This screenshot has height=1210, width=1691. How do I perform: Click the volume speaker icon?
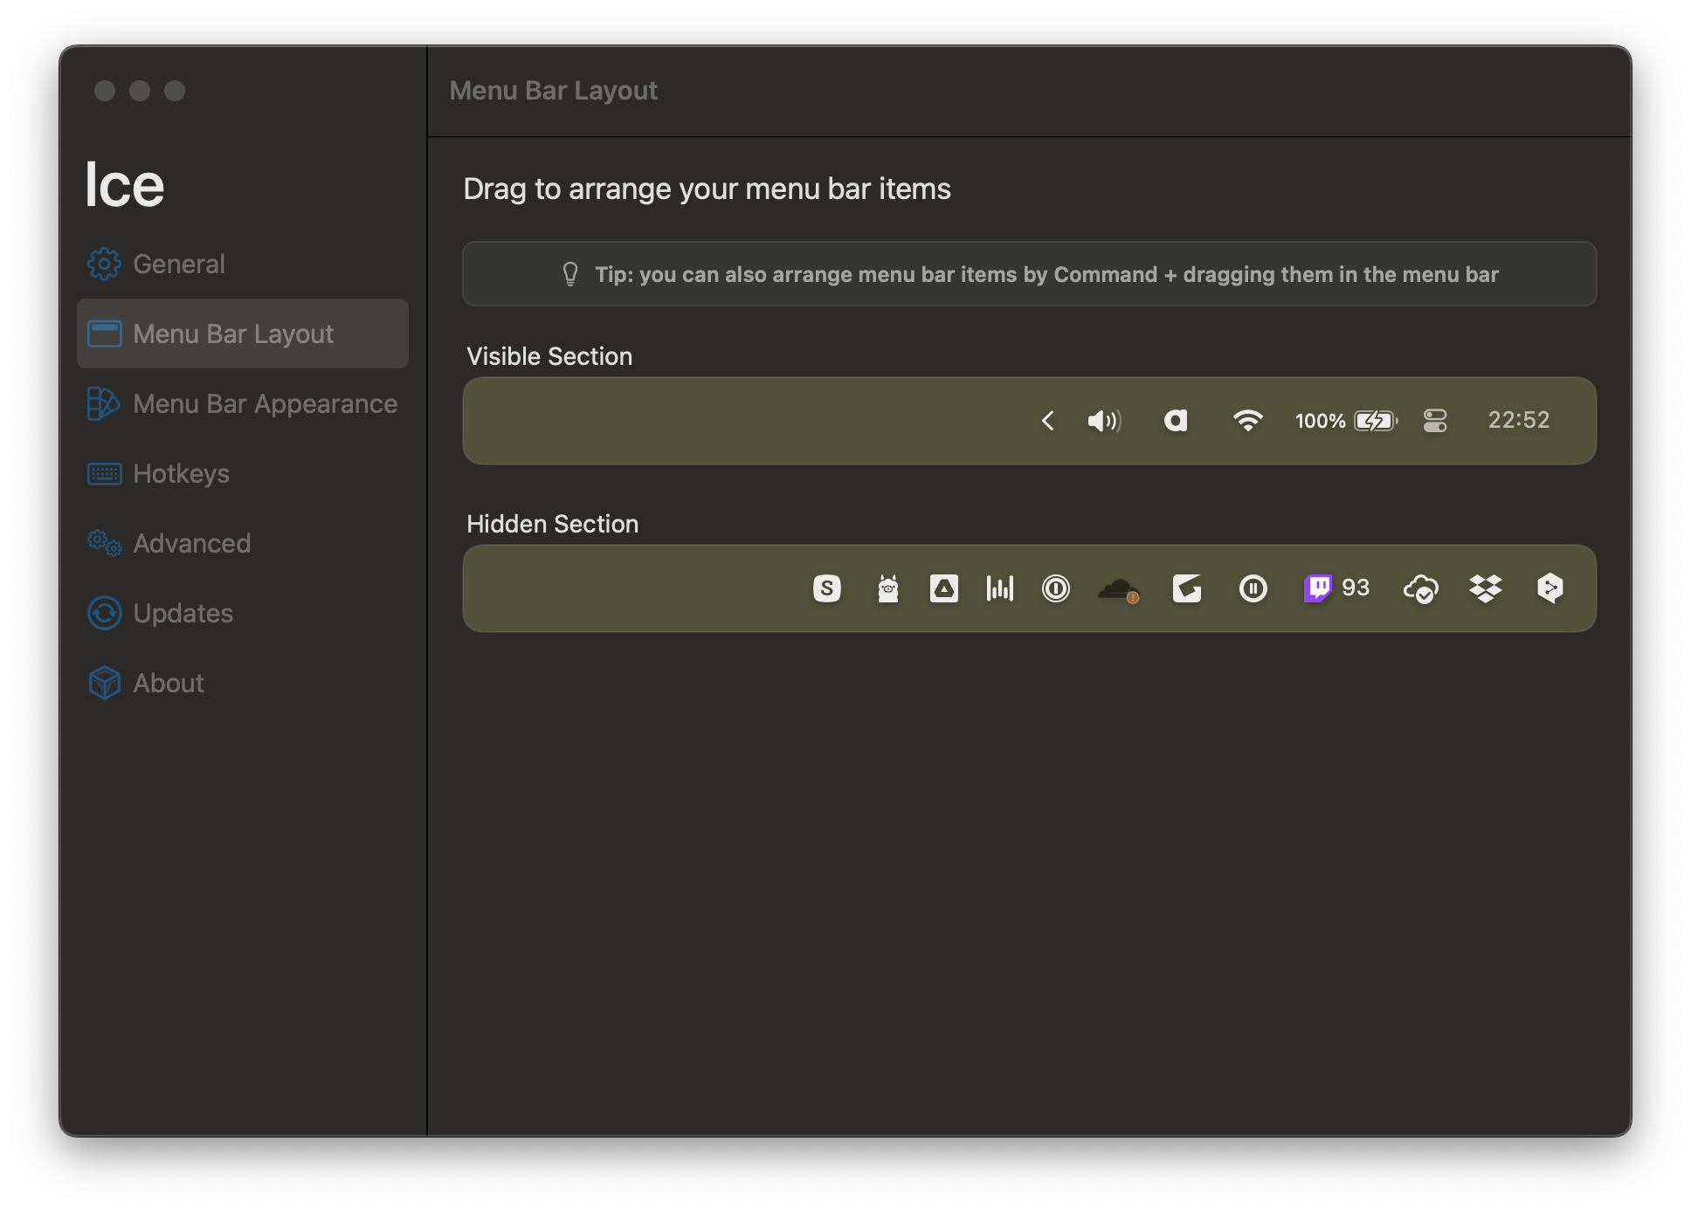[x=1104, y=421]
